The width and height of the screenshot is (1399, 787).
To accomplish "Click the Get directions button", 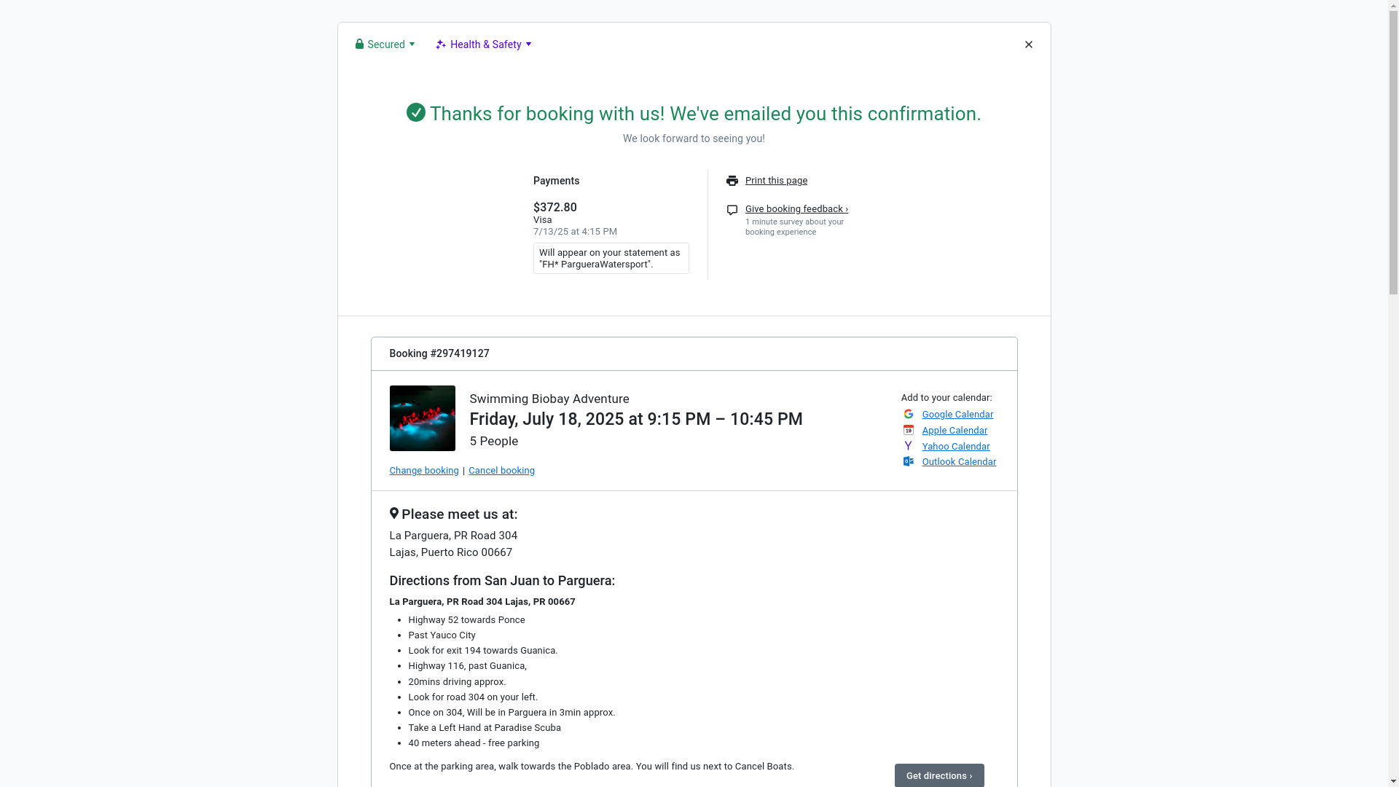I will coord(939,775).
